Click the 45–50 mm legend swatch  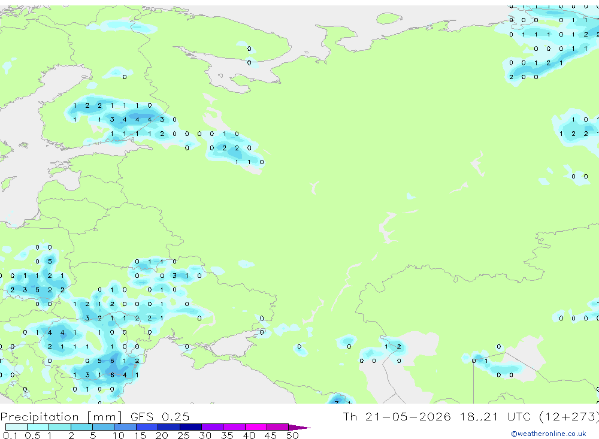click(x=278, y=427)
